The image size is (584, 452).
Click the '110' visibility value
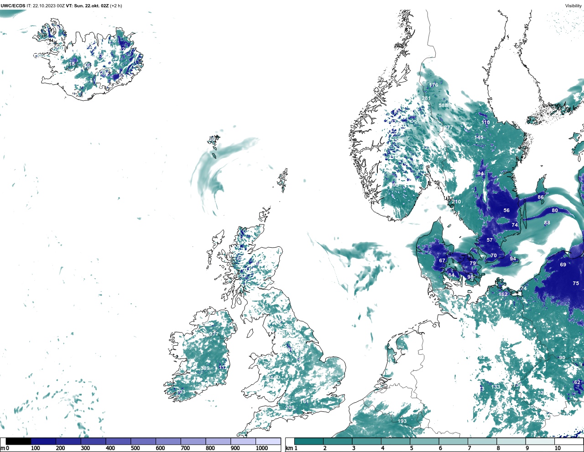(x=485, y=122)
